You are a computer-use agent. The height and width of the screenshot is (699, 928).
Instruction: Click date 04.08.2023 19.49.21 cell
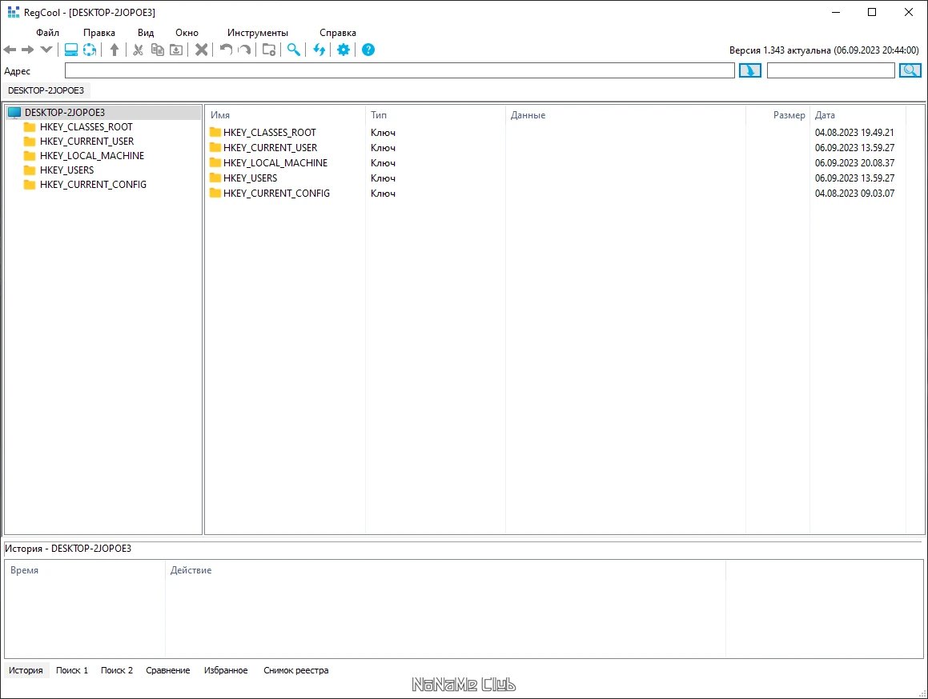click(854, 133)
